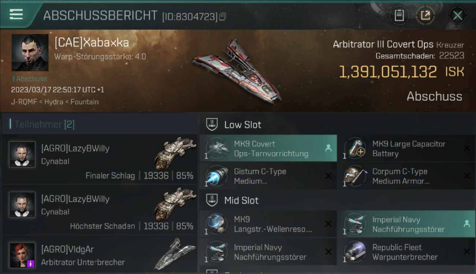The image size is (476, 274).
Task: Click the Republic Fleet Warpunterbrecher icon
Action: [x=354, y=252]
